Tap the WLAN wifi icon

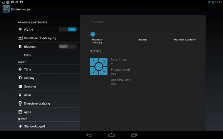pyautogui.click(x=20, y=30)
